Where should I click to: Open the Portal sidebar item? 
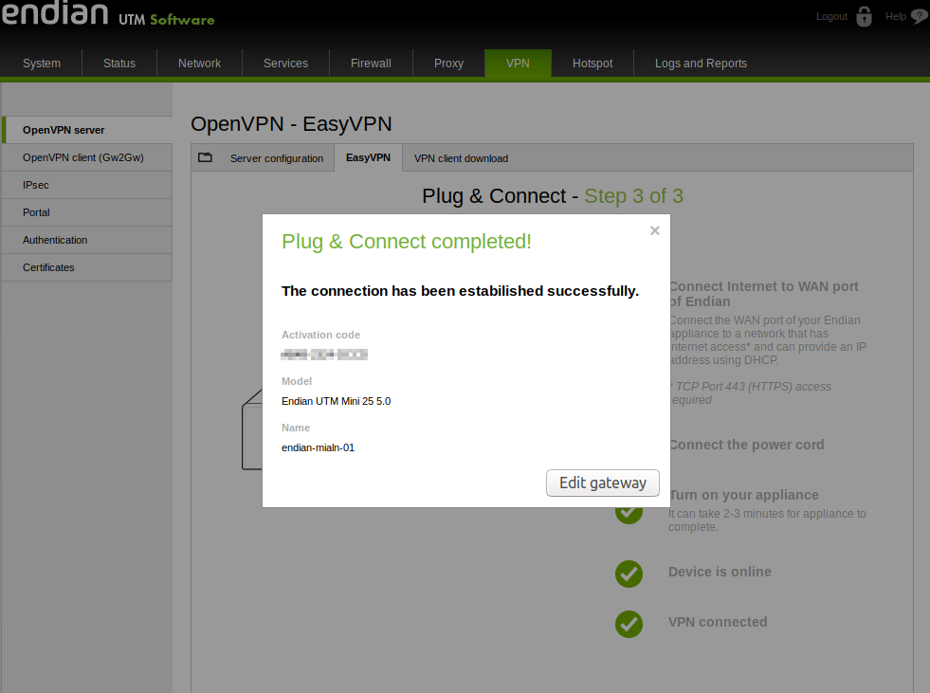(x=87, y=212)
